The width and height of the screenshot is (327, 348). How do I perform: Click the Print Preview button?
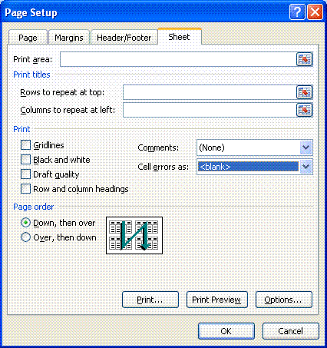point(216,300)
